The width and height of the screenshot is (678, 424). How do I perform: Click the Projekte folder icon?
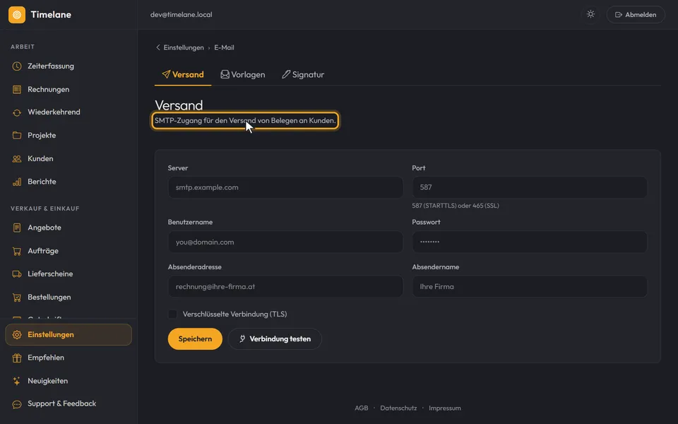coord(17,136)
